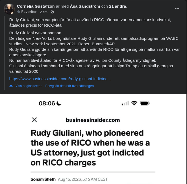Open translation settings gear icon
The image size is (187, 184).
tap(11, 86)
